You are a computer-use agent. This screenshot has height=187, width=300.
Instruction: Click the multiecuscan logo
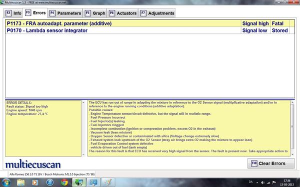pyautogui.click(x=33, y=164)
